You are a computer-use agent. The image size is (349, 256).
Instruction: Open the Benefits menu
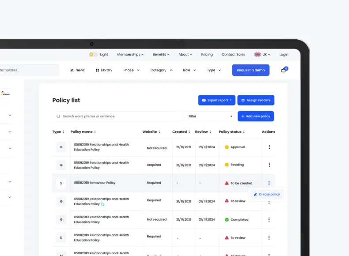[x=161, y=54]
